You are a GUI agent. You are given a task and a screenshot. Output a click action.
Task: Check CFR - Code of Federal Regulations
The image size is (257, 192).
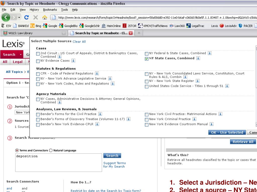coord(38,74)
